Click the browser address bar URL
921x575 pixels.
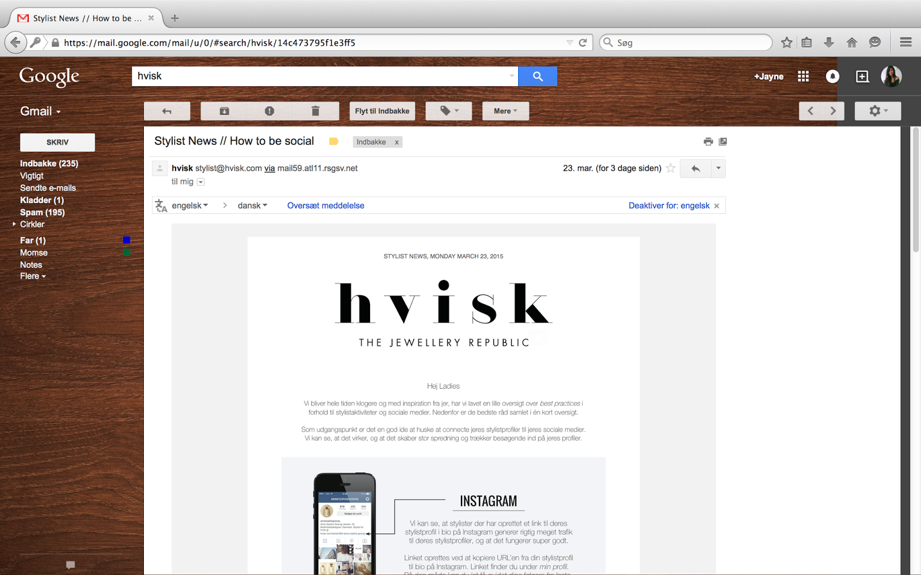tap(210, 43)
